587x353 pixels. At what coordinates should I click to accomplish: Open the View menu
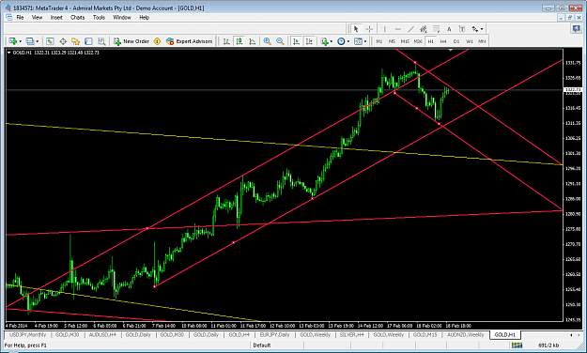pos(37,17)
